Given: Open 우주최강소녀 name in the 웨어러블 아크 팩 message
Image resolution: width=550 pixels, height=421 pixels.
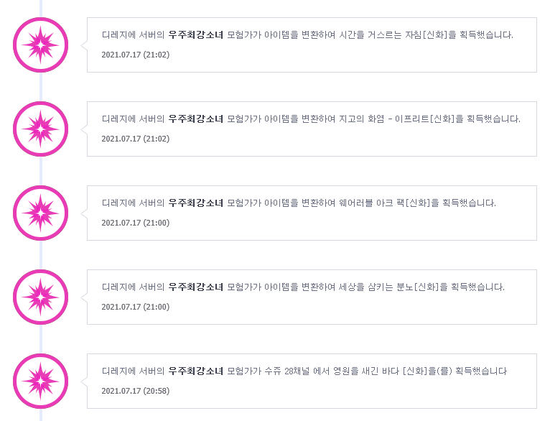Looking at the screenshot, I should 196,203.
